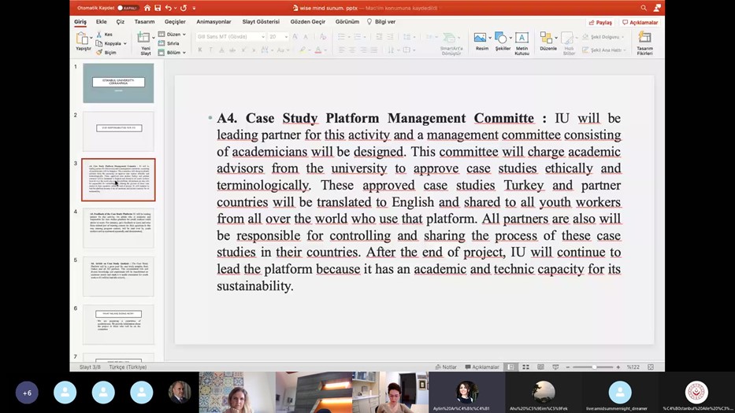This screenshot has width=735, height=413.
Task: Expand the Kopyala dropdown arrow
Action: coord(124,44)
